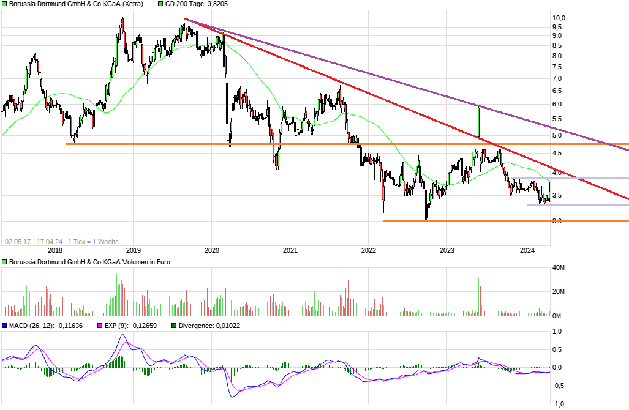Screen dimensions: 629x410
Task: Click the 4,5 price axis label
Action: tap(557, 153)
